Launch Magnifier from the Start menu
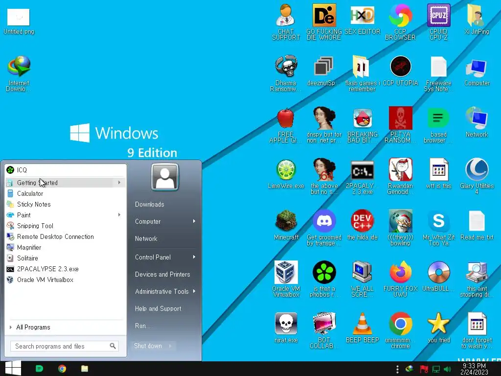Image resolution: width=501 pixels, height=376 pixels. click(x=66, y=247)
